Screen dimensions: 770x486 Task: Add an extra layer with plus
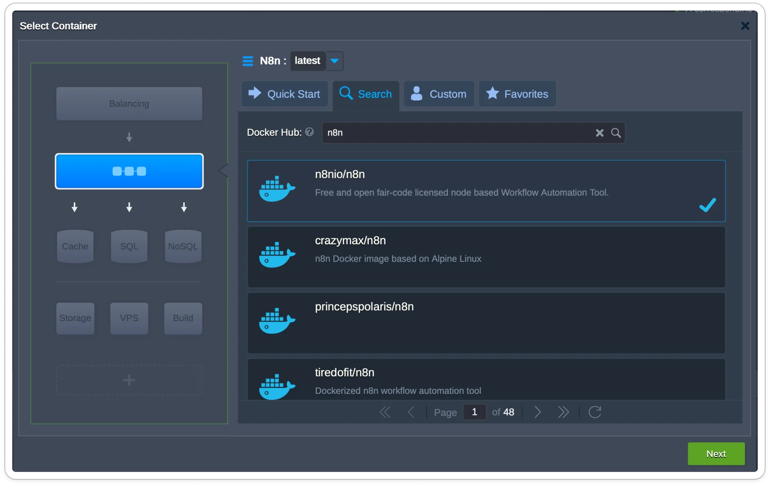tap(129, 380)
